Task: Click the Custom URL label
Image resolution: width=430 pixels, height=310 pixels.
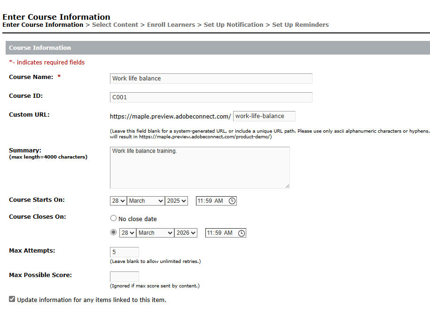Action: (x=29, y=115)
